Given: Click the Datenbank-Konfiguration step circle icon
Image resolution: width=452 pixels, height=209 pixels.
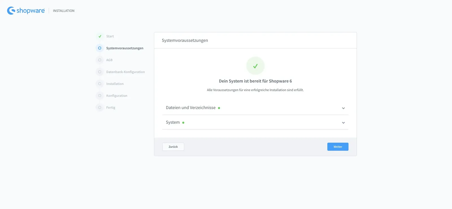Looking at the screenshot, I should pos(100,72).
